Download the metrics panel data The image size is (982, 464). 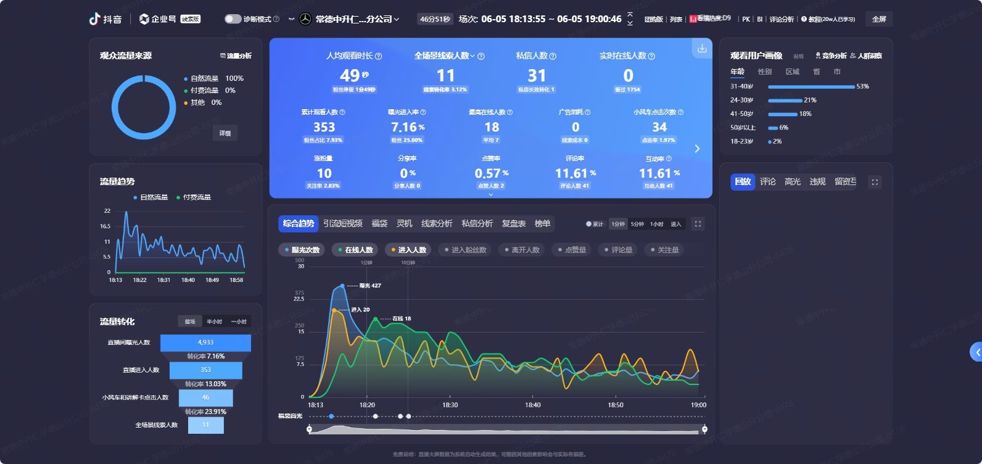point(702,48)
